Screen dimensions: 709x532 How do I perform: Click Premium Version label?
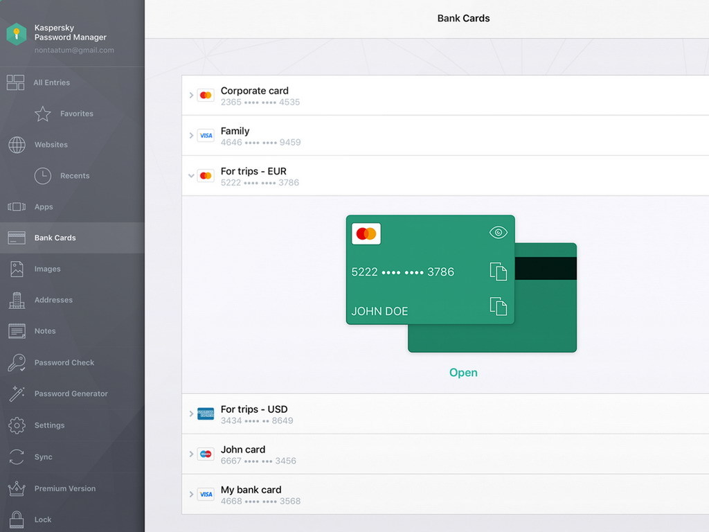pos(65,488)
